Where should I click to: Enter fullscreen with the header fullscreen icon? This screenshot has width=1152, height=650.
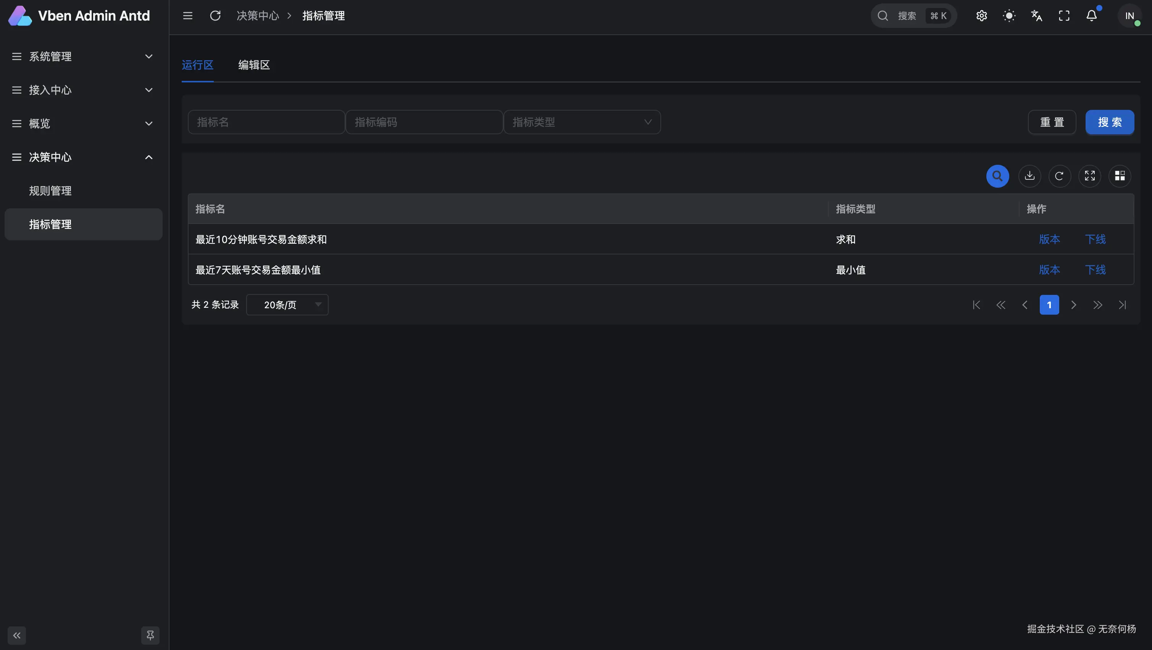(1064, 16)
